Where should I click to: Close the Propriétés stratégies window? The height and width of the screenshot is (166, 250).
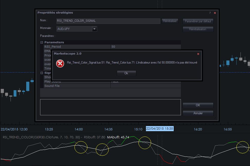coord(215,13)
